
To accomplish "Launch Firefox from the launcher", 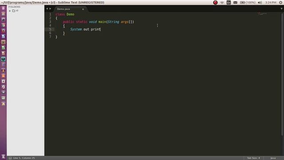I will pos(3,31).
